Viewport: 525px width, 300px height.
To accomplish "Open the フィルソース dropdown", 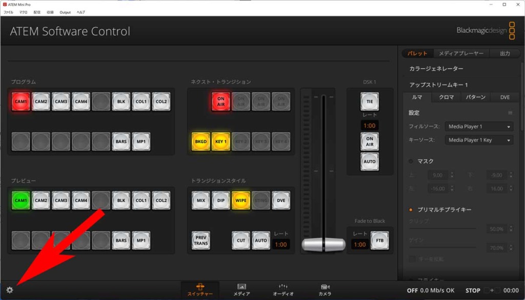I will [479, 126].
